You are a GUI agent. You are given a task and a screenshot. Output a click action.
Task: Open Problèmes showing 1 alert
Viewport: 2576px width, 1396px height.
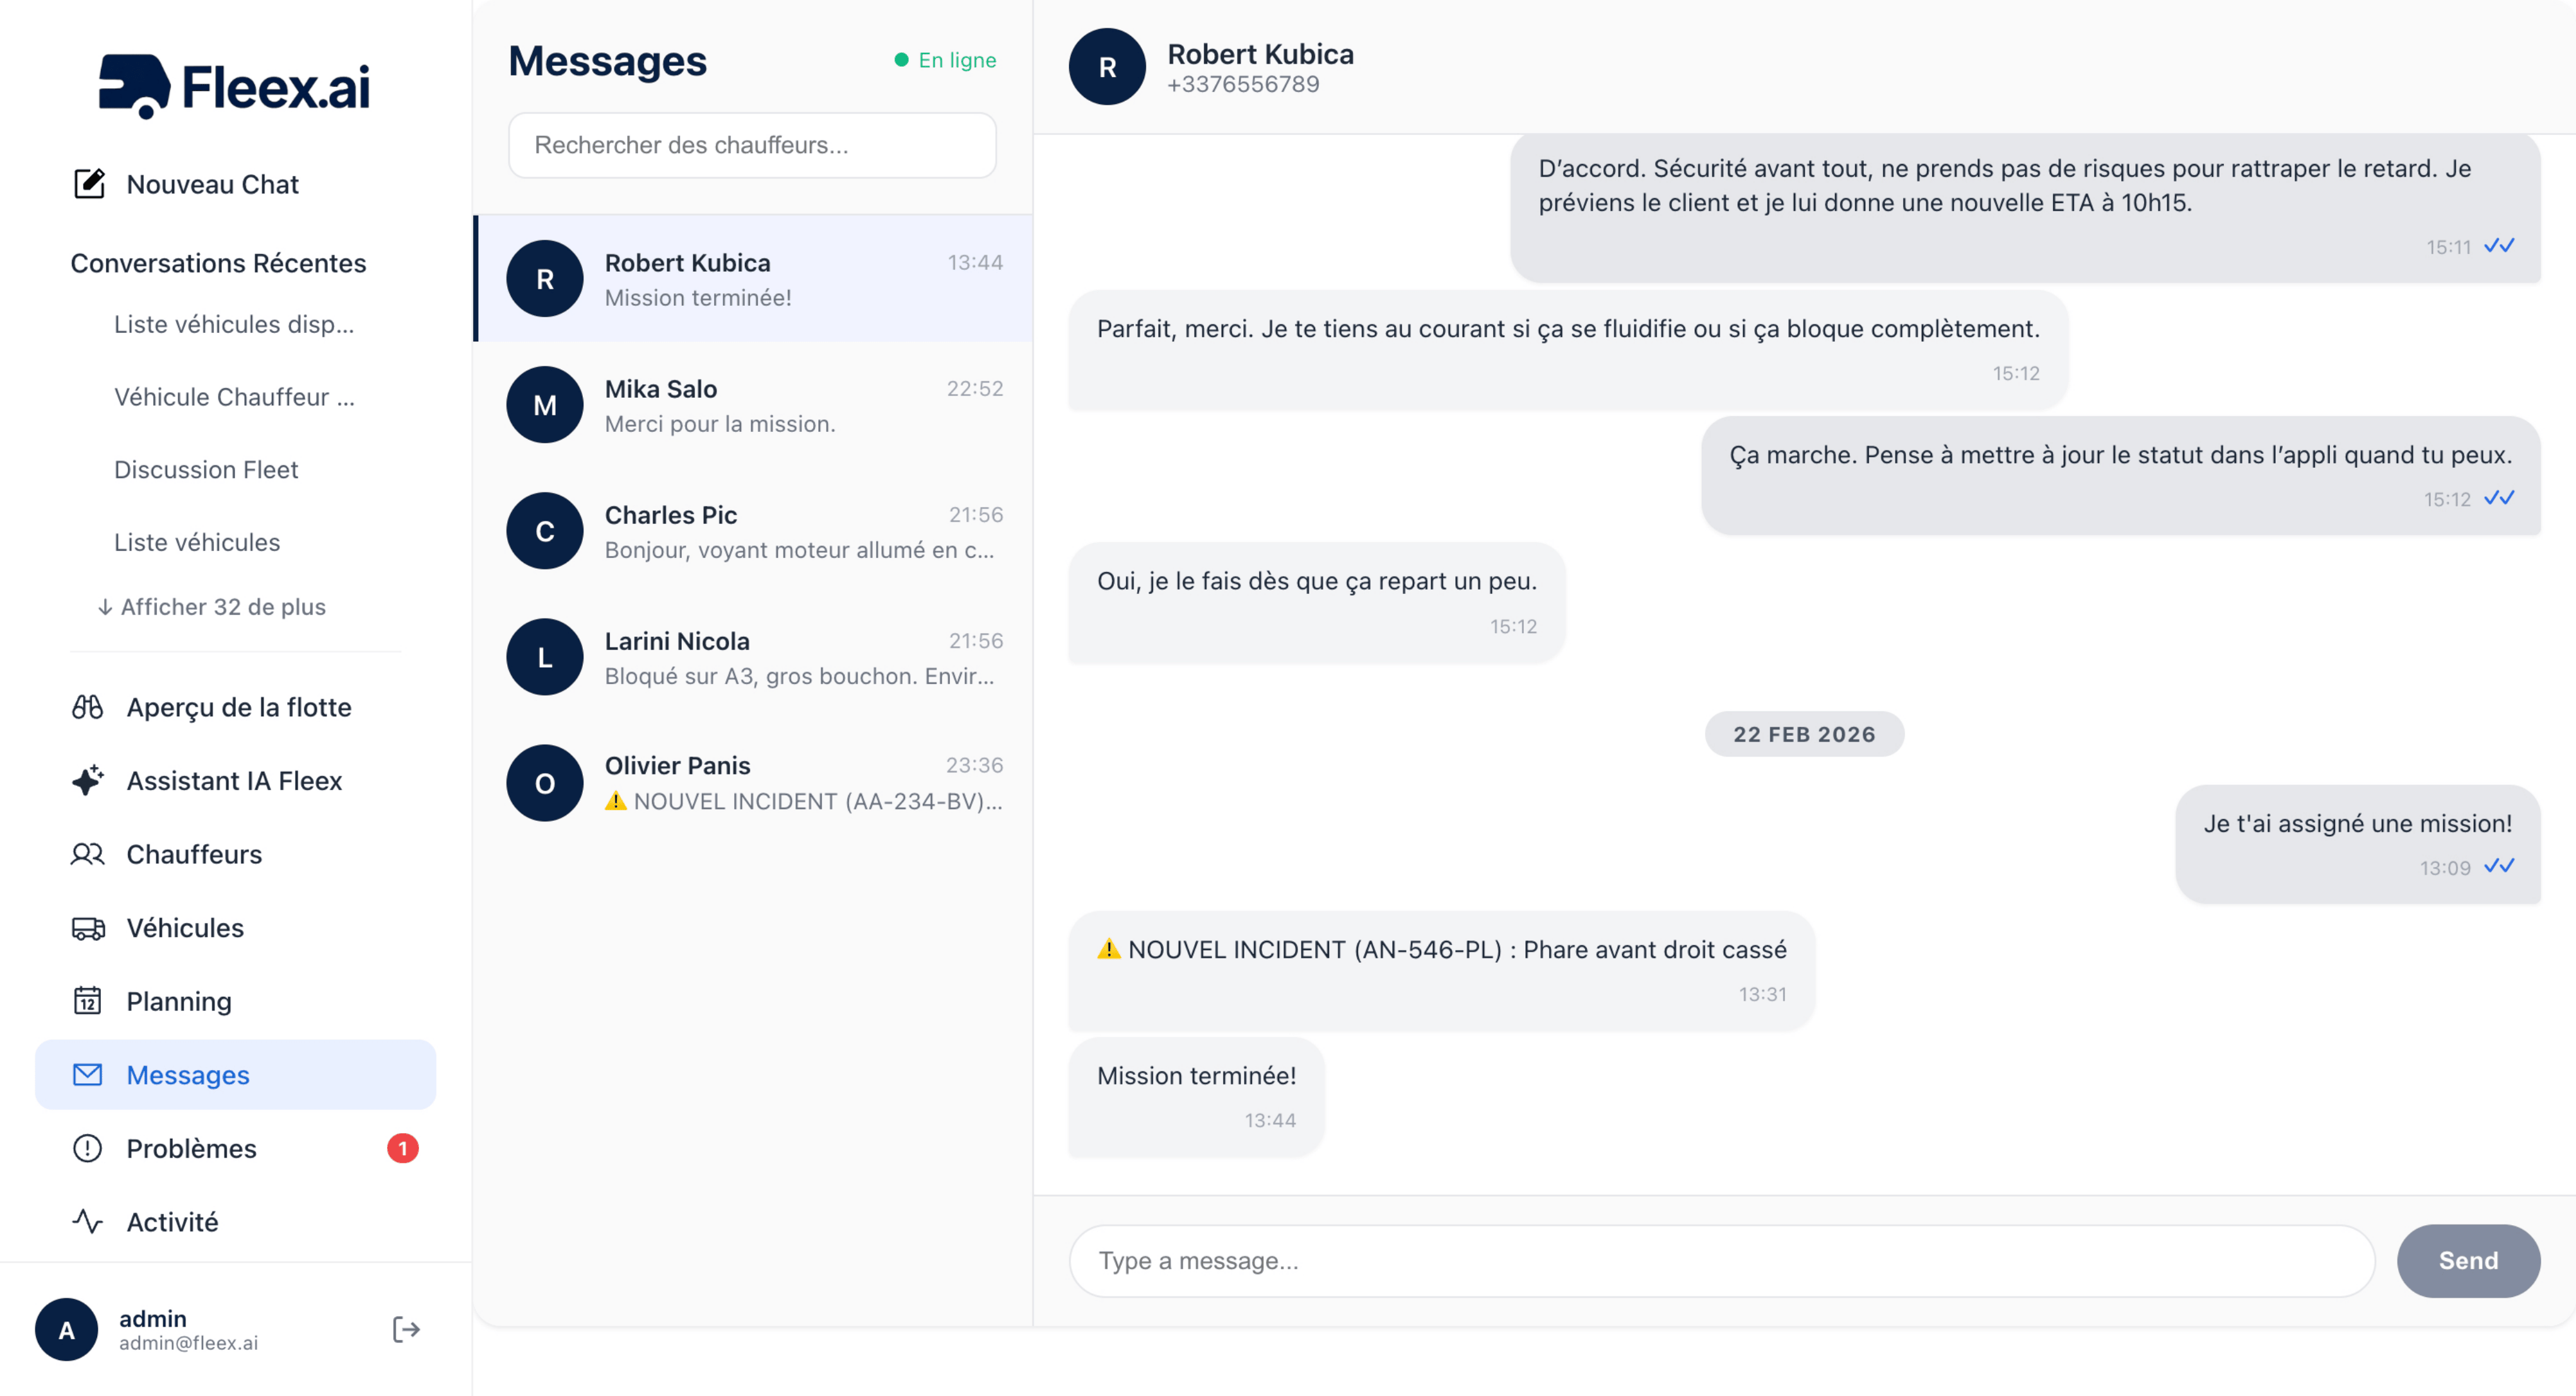(191, 1148)
